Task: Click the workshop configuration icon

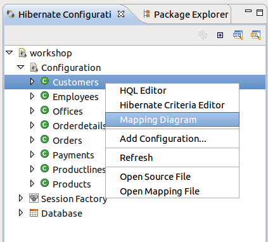Action: coord(22,53)
